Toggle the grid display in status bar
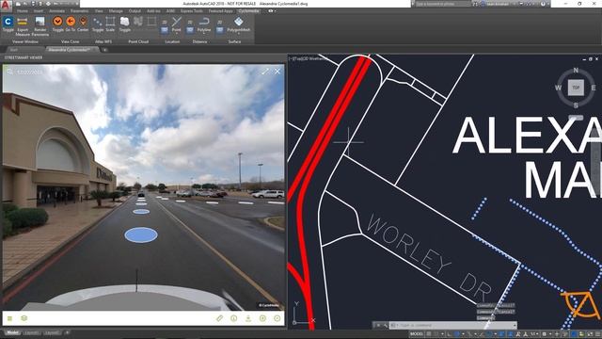The height and width of the screenshot is (339, 602). [x=429, y=334]
